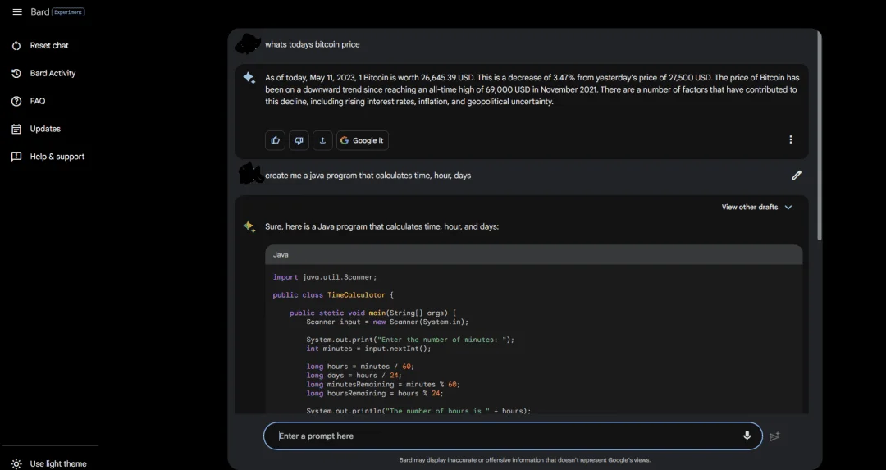Open three-dot more options for bitcoin answer
The image size is (886, 470).
791,139
